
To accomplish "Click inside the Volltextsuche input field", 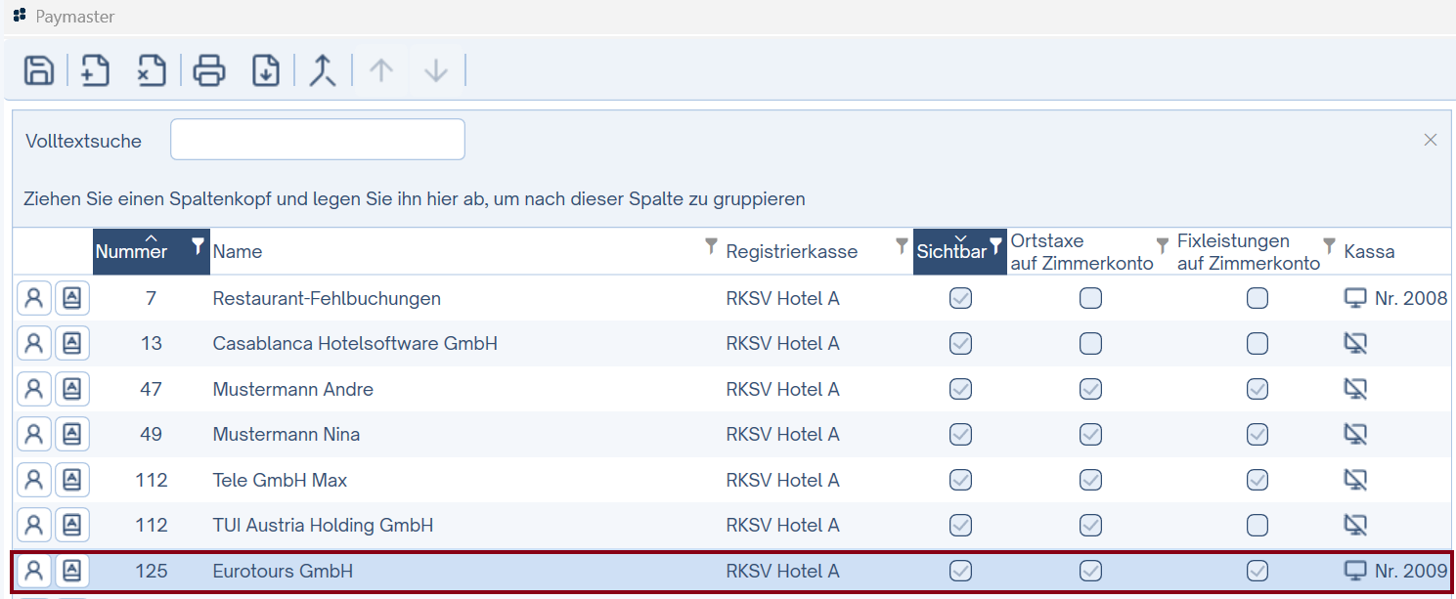I will click(x=317, y=139).
